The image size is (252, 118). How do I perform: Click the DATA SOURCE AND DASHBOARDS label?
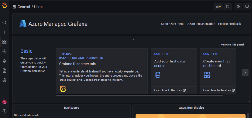coord(81,58)
